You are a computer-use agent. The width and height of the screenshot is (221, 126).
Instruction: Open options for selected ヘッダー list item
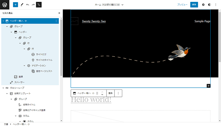[56, 21]
